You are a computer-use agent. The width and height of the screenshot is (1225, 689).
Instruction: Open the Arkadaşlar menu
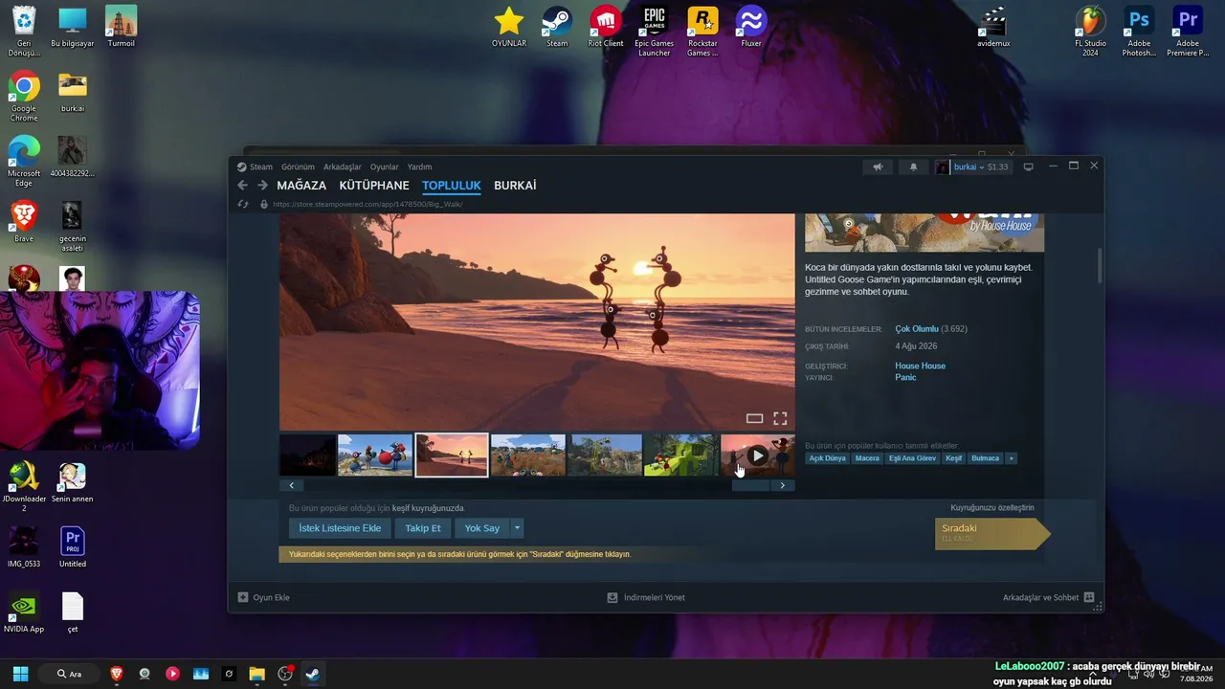[343, 167]
